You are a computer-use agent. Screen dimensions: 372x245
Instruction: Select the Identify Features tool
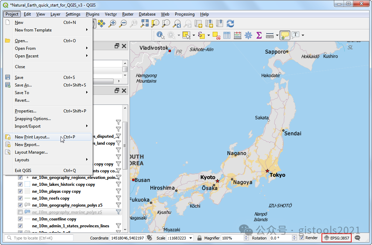coord(160,35)
